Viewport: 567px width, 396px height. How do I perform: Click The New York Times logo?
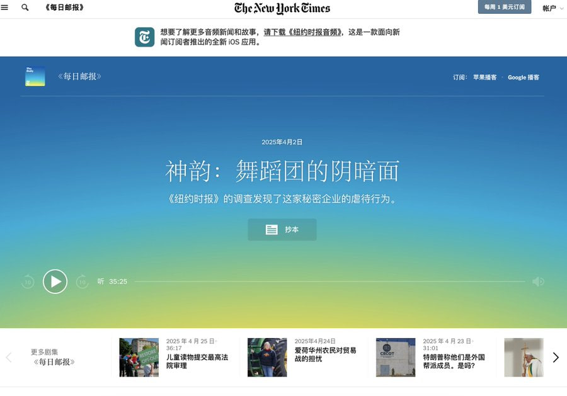pos(282,8)
